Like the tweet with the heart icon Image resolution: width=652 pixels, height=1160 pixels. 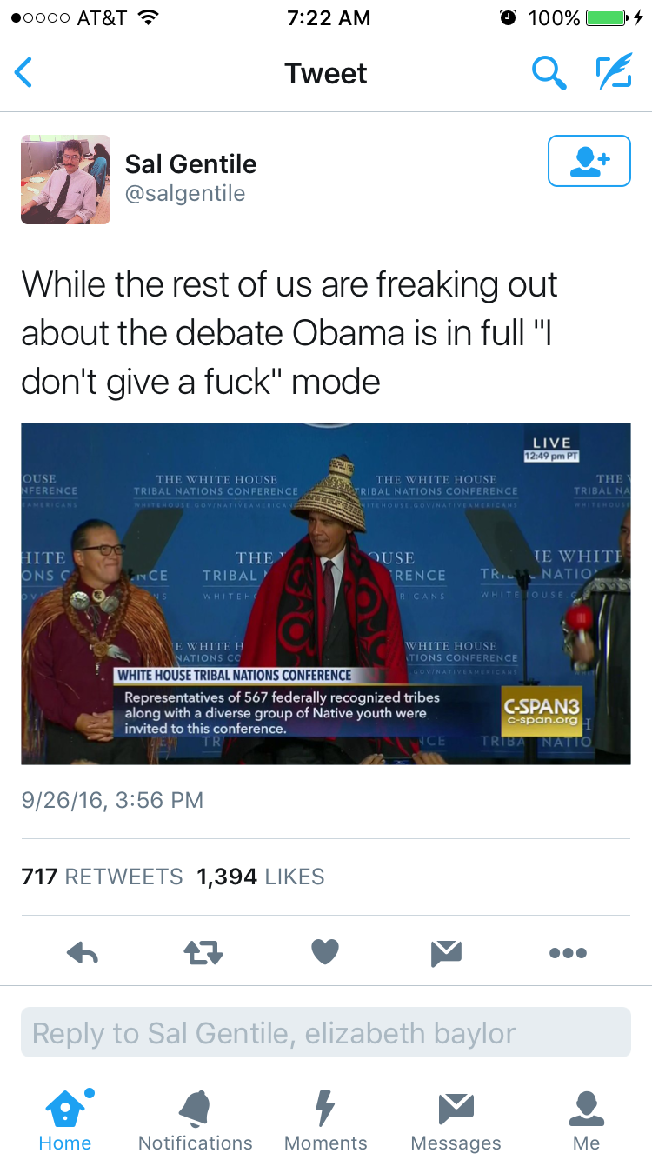[x=325, y=952]
